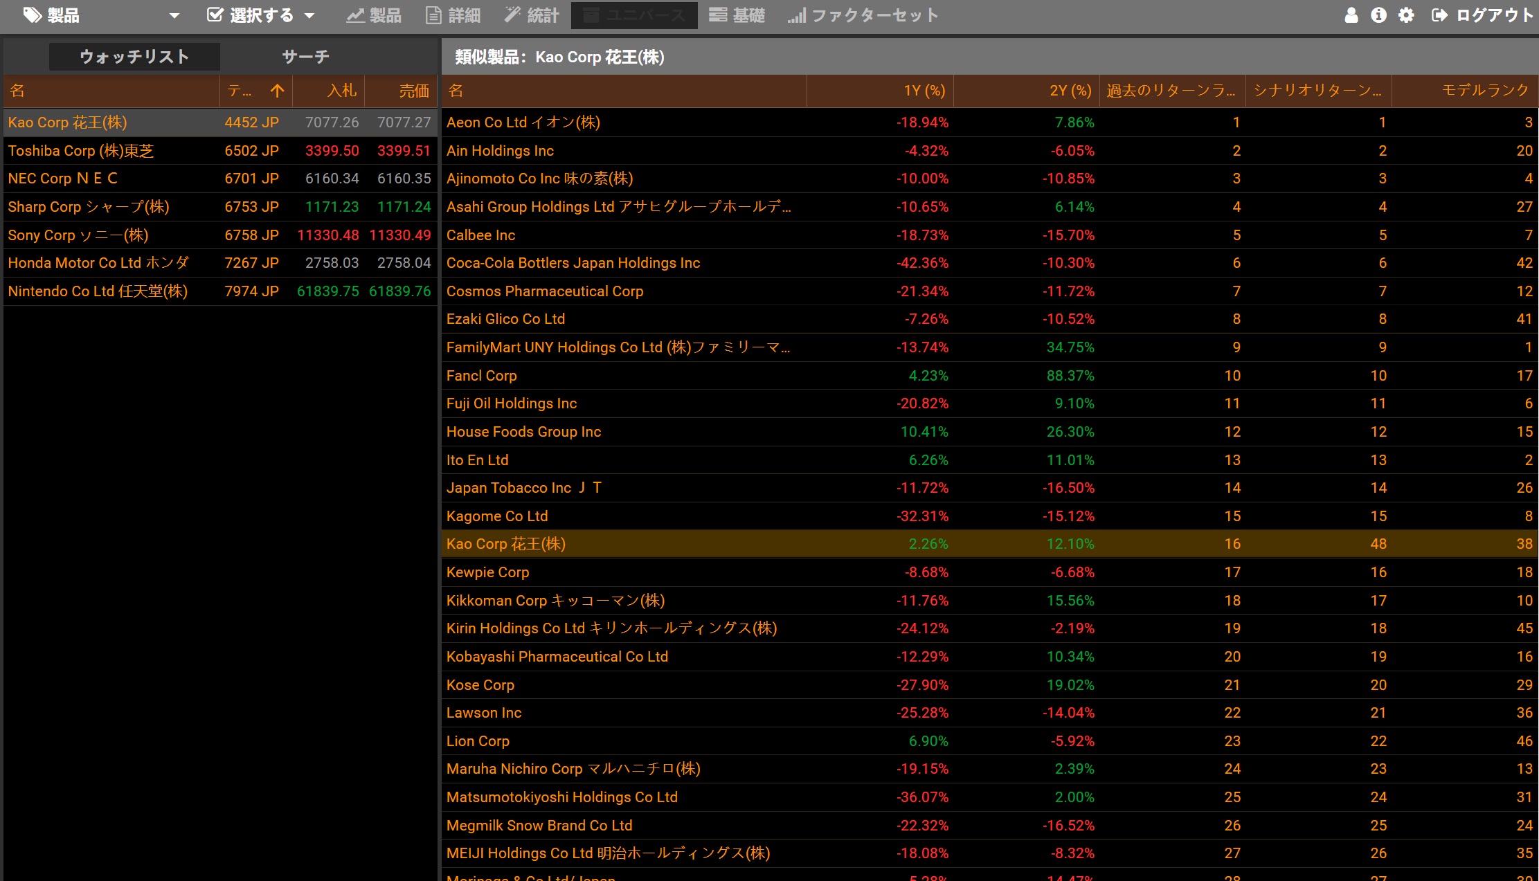
Task: Click Matsumotokiyoshi Holdings Co Ltd row
Action: 989,797
